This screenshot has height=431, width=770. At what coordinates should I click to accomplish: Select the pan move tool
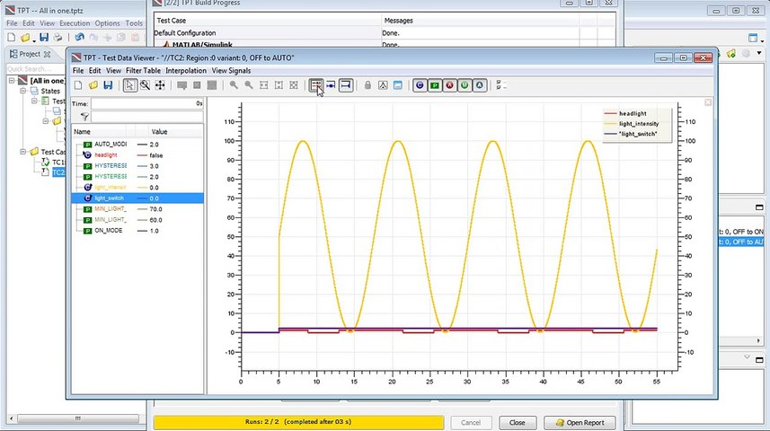(x=160, y=85)
